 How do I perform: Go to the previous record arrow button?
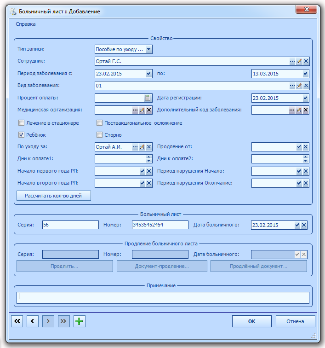point(33,321)
